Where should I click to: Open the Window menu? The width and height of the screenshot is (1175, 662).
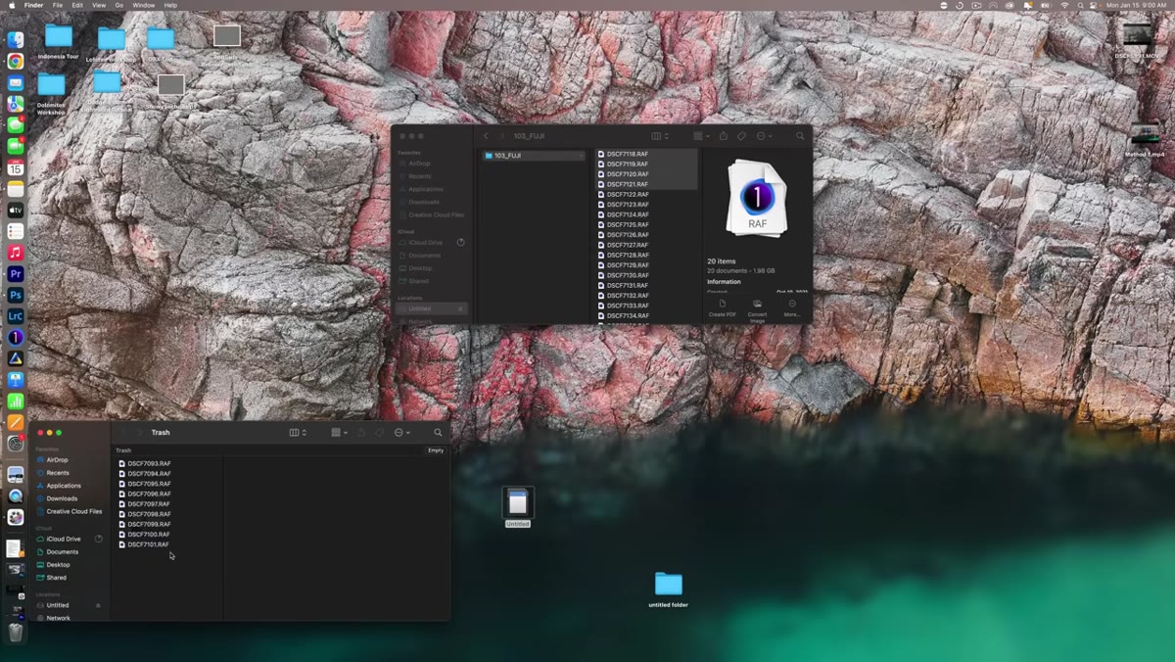pyautogui.click(x=143, y=5)
